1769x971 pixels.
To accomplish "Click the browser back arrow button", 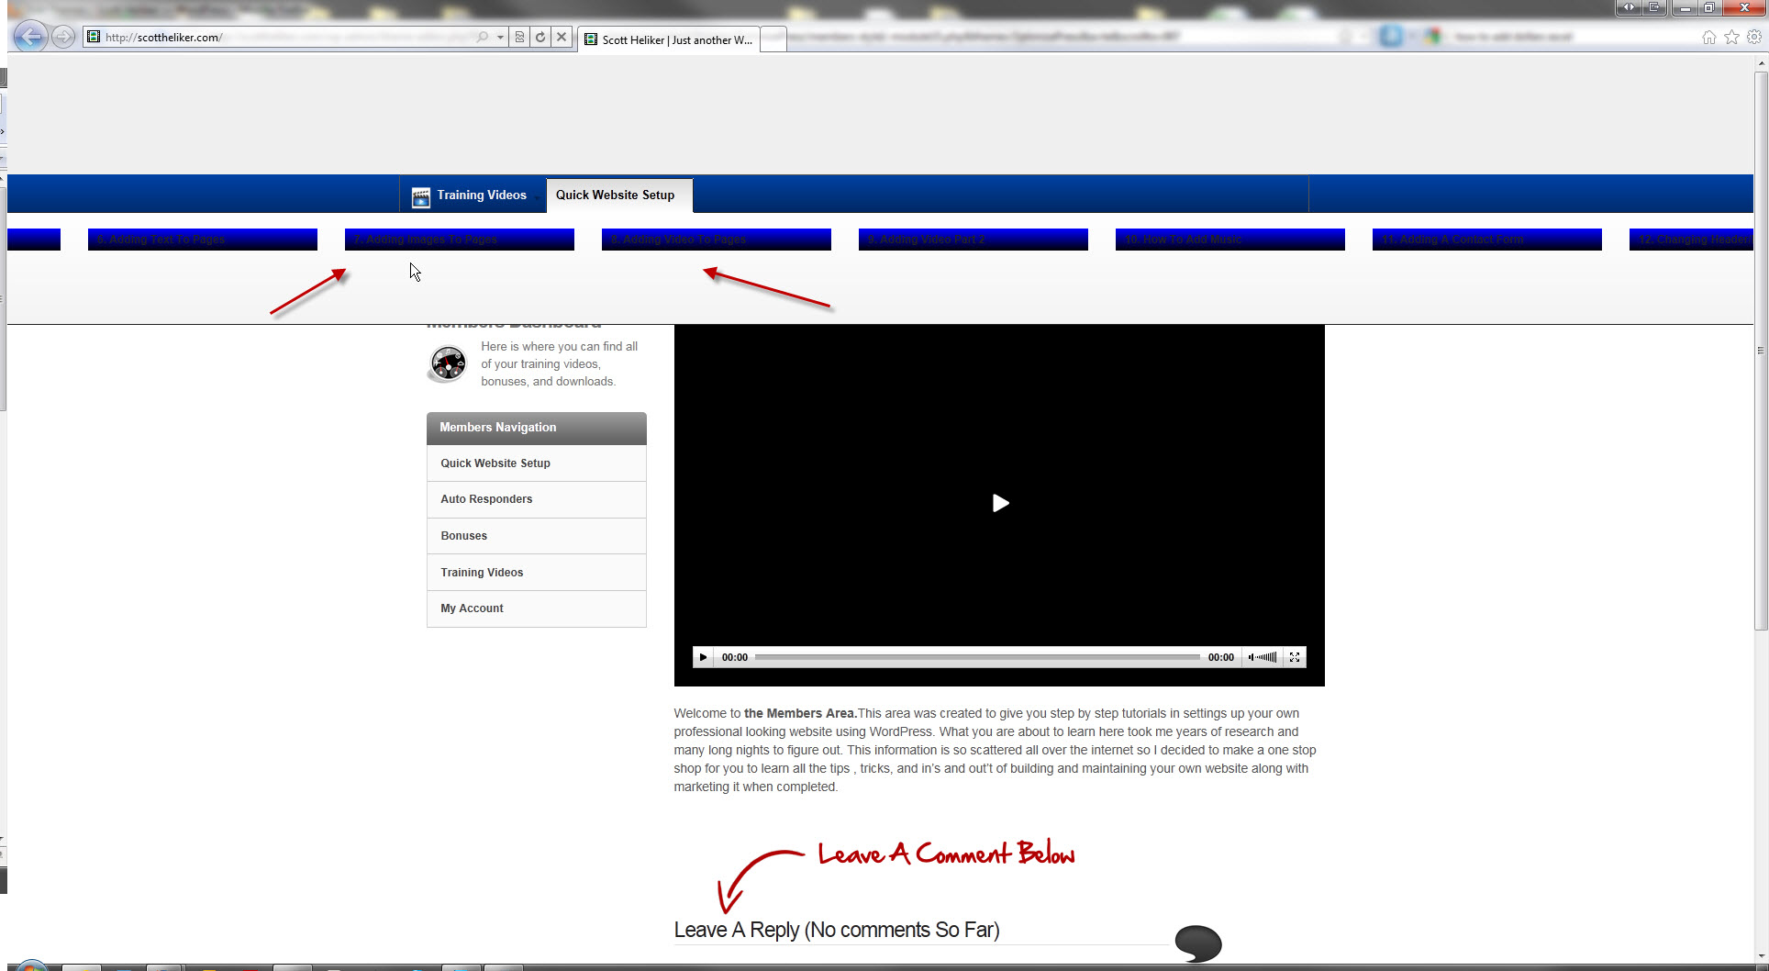I will pos(30,37).
